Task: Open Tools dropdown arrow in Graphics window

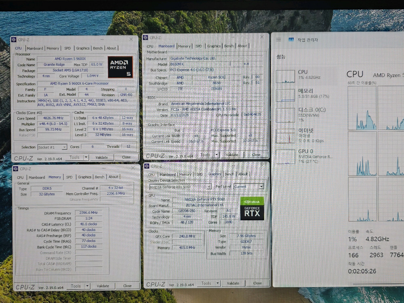Action: 218,283
